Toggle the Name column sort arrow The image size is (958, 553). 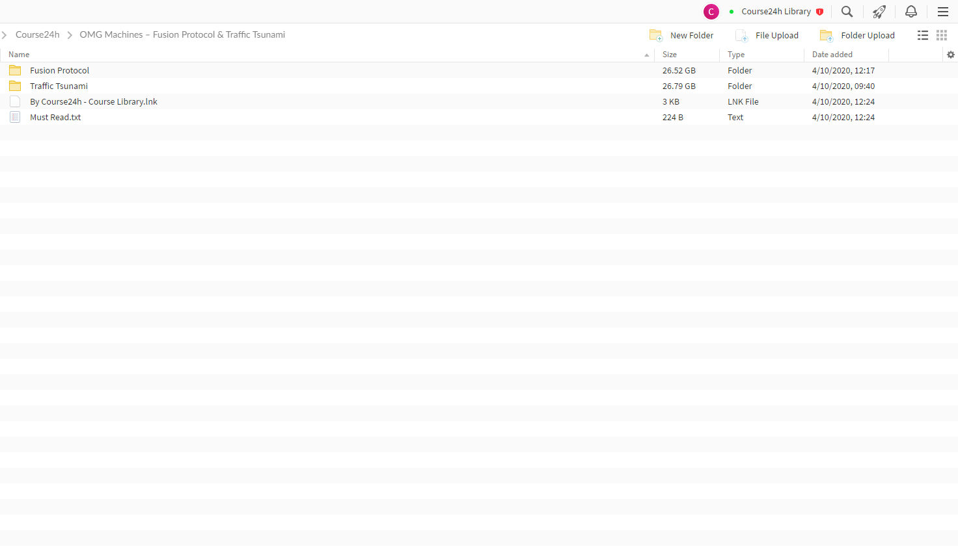646,55
